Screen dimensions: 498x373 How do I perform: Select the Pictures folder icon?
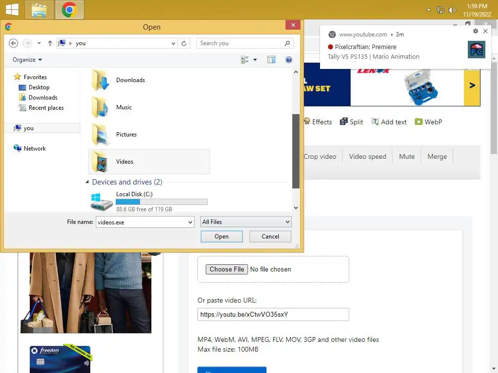100,135
